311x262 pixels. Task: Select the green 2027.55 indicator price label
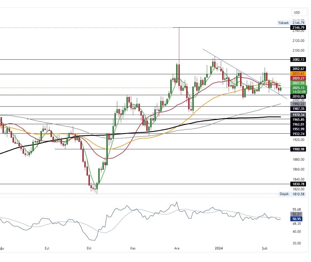click(x=298, y=83)
